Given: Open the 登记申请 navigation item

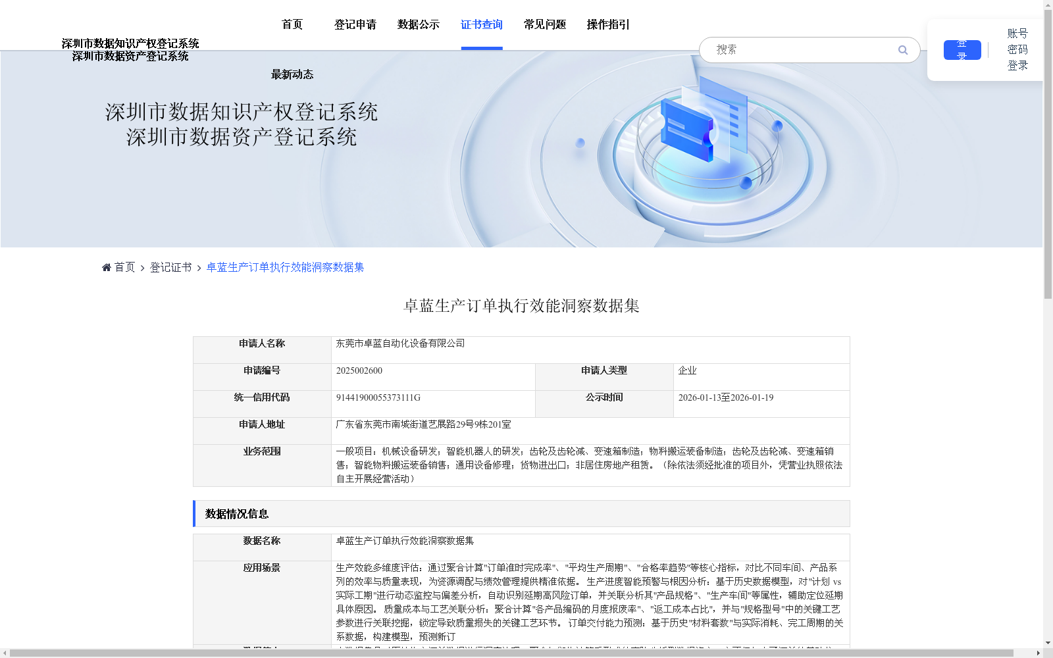Looking at the screenshot, I should pyautogui.click(x=355, y=24).
